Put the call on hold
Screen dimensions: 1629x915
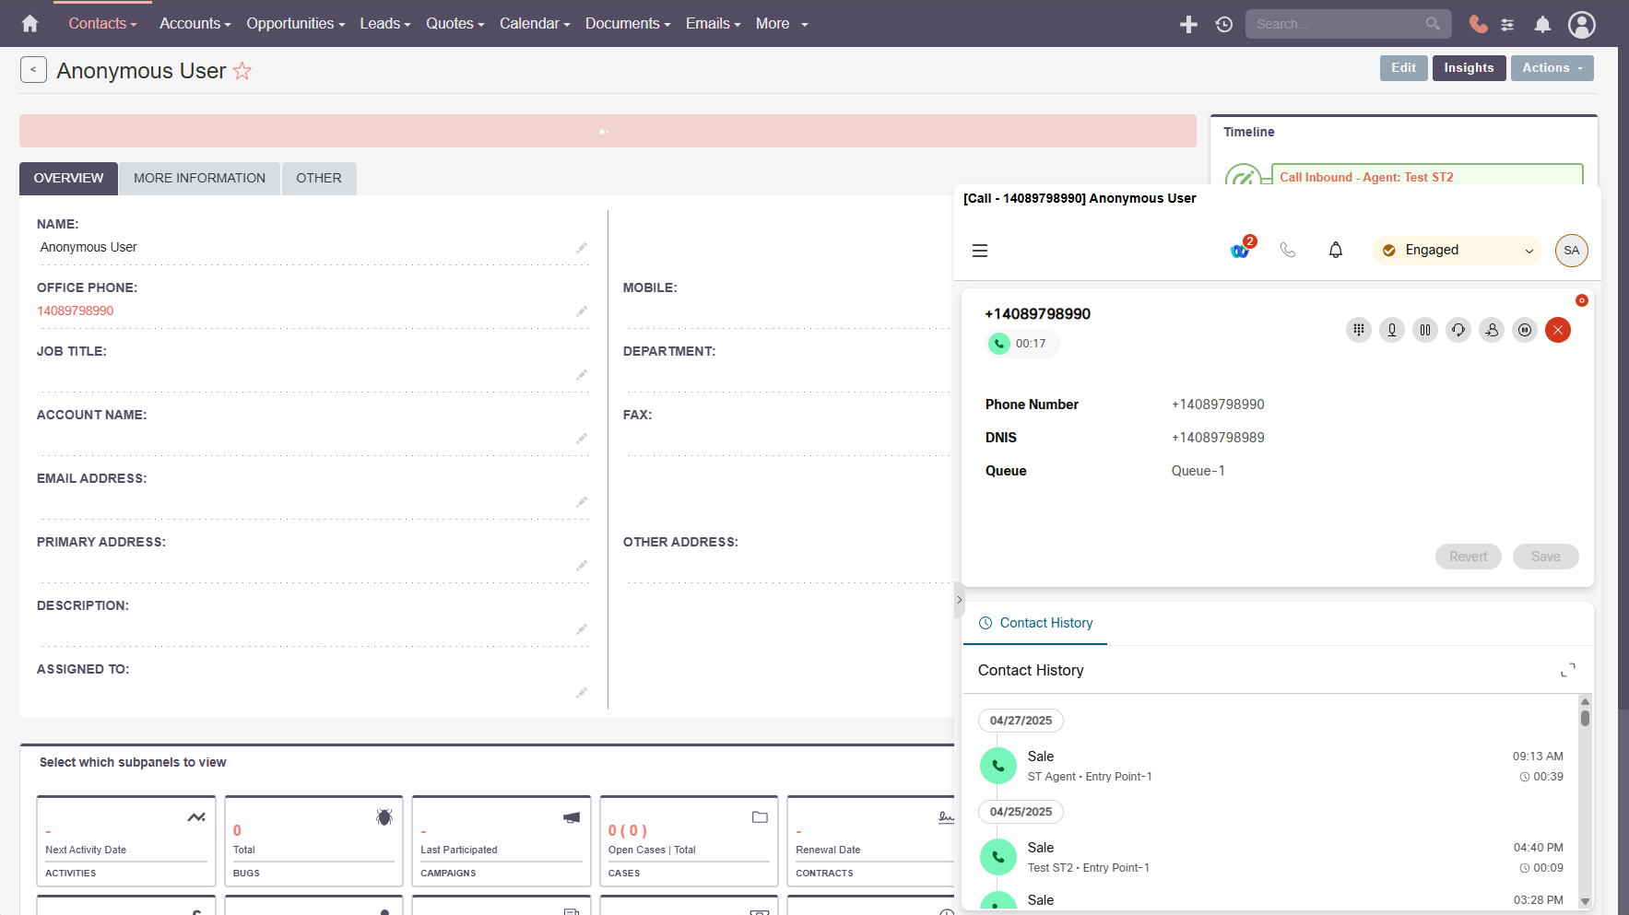[x=1425, y=330]
